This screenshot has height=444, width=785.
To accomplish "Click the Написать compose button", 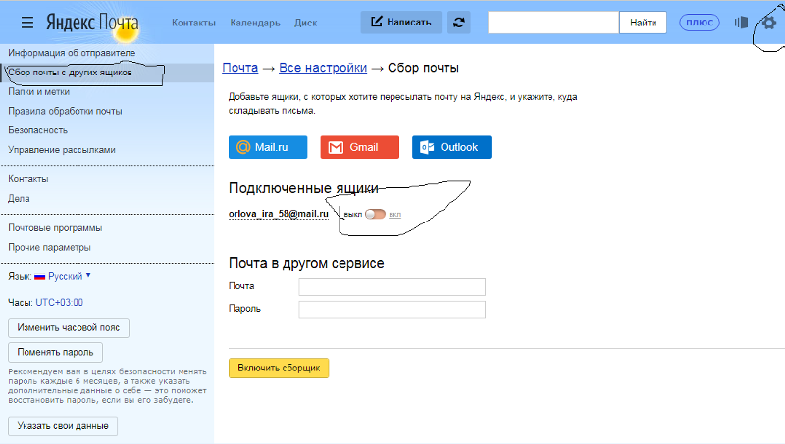I will [401, 23].
